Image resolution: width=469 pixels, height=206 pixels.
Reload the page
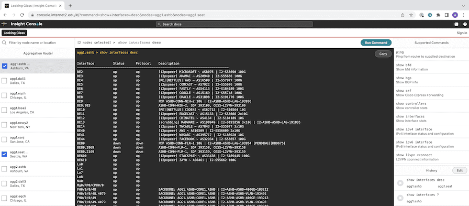tap(22, 15)
